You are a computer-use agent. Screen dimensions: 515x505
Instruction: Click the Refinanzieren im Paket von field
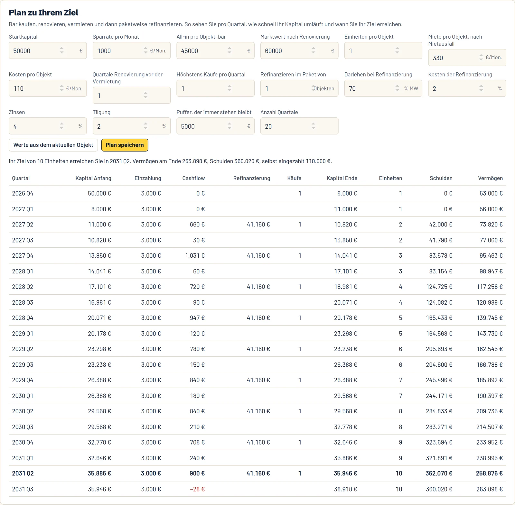(x=299, y=88)
